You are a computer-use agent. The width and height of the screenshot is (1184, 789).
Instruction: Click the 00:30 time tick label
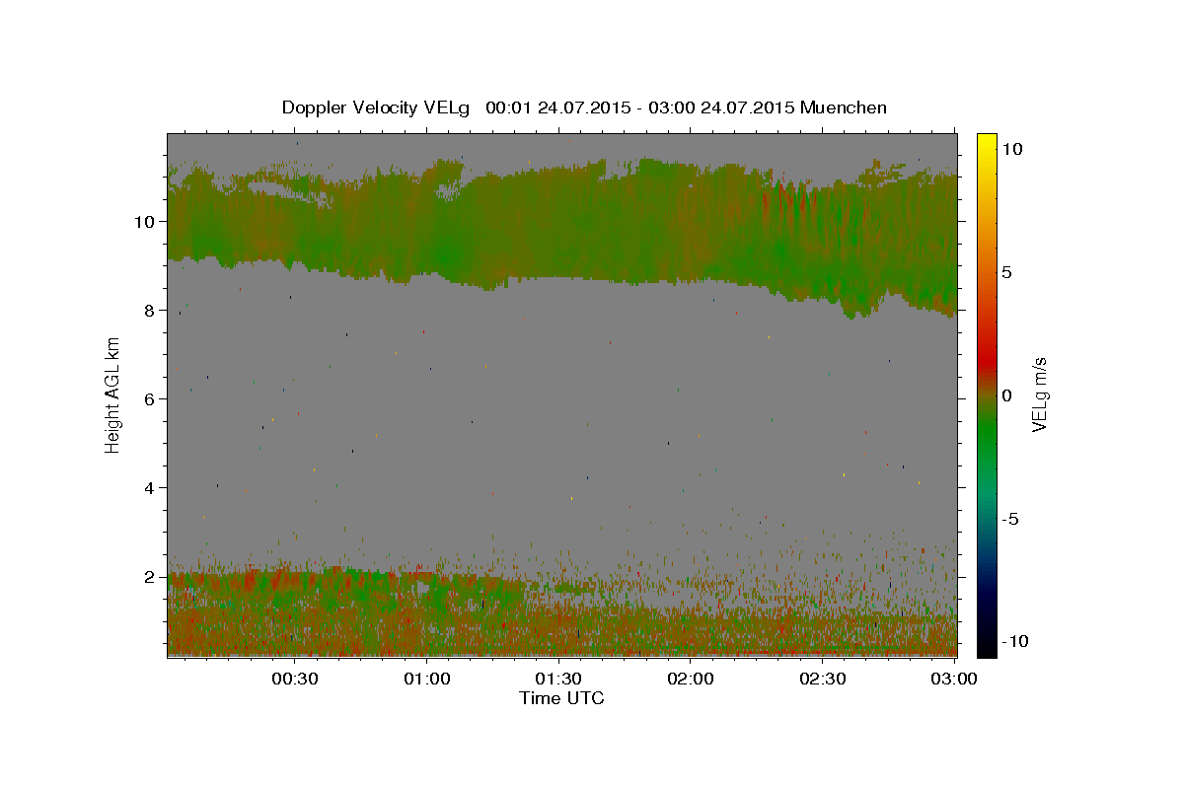point(295,679)
